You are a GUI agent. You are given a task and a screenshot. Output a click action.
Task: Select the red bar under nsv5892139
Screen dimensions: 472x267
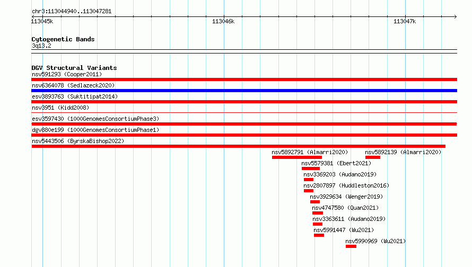(x=373, y=157)
